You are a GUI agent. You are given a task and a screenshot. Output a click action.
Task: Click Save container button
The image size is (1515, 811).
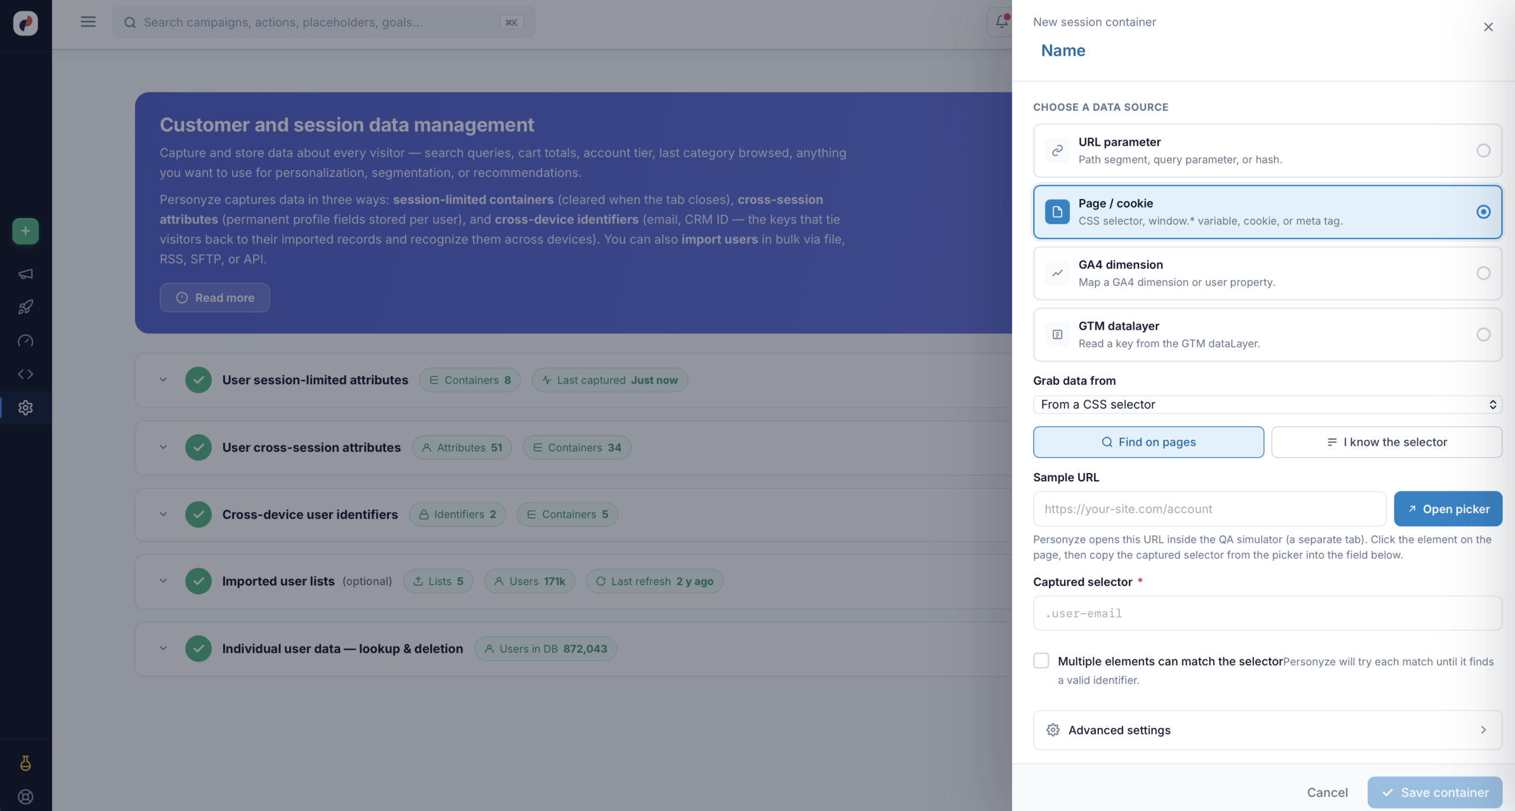(1435, 793)
